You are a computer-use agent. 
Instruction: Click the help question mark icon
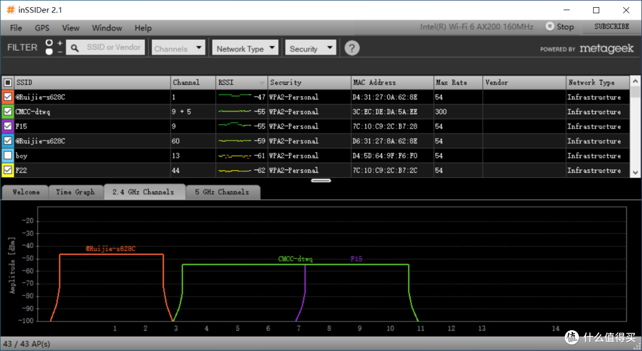(x=352, y=48)
